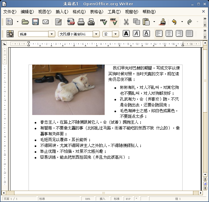Open the 格式(O) menu
209x202 pixels.
coord(79,12)
